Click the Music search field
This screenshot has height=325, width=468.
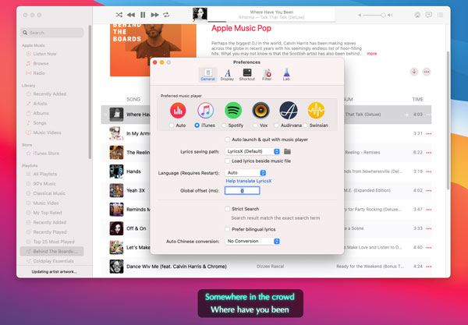point(52,33)
